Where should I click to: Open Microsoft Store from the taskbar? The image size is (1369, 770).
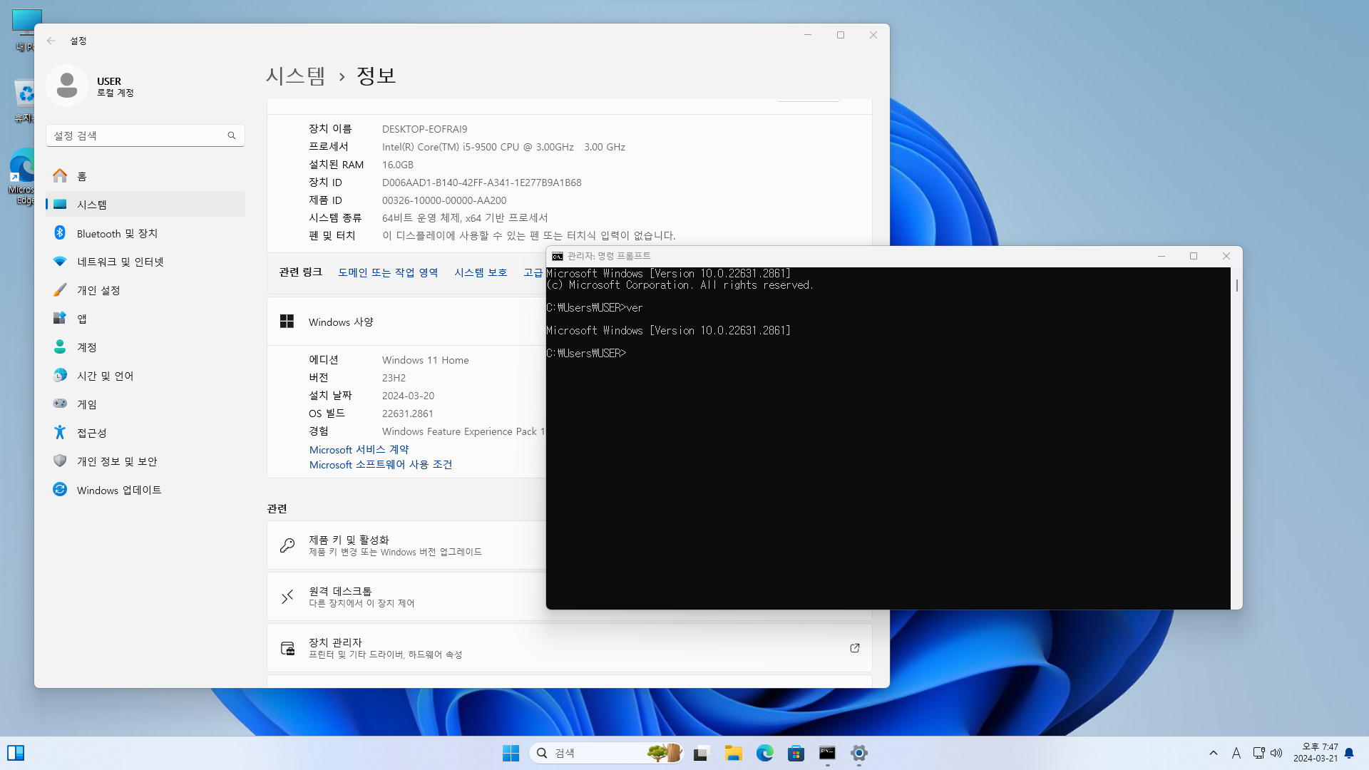[x=796, y=753]
